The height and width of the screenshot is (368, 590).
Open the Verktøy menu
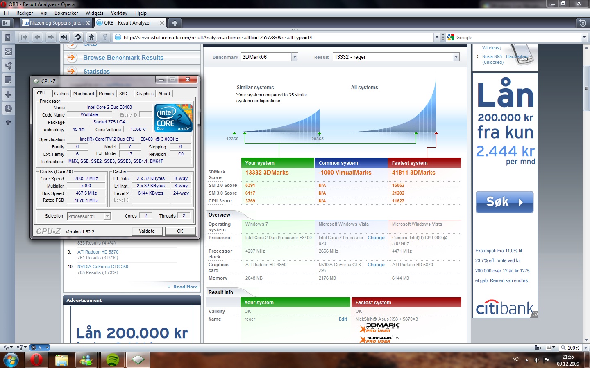point(119,13)
